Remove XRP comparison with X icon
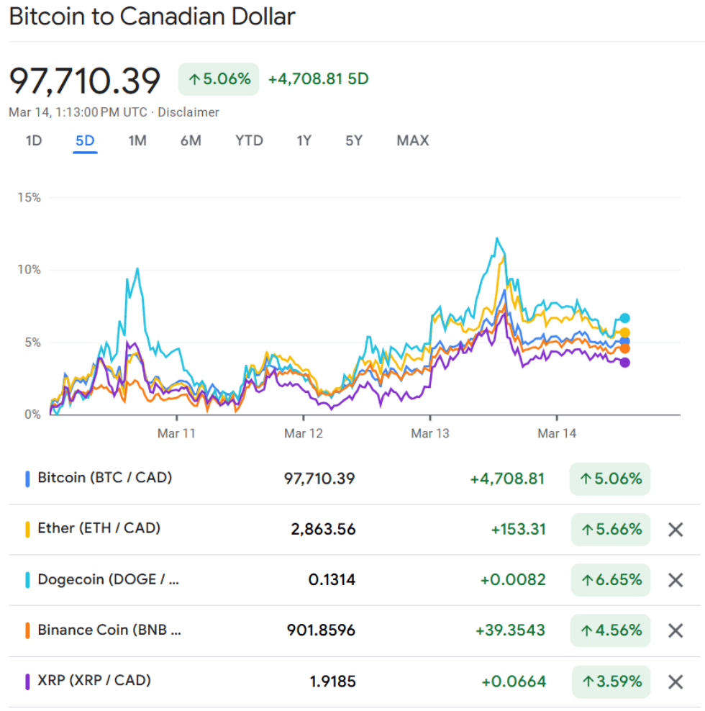The height and width of the screenshot is (711, 705). [675, 681]
